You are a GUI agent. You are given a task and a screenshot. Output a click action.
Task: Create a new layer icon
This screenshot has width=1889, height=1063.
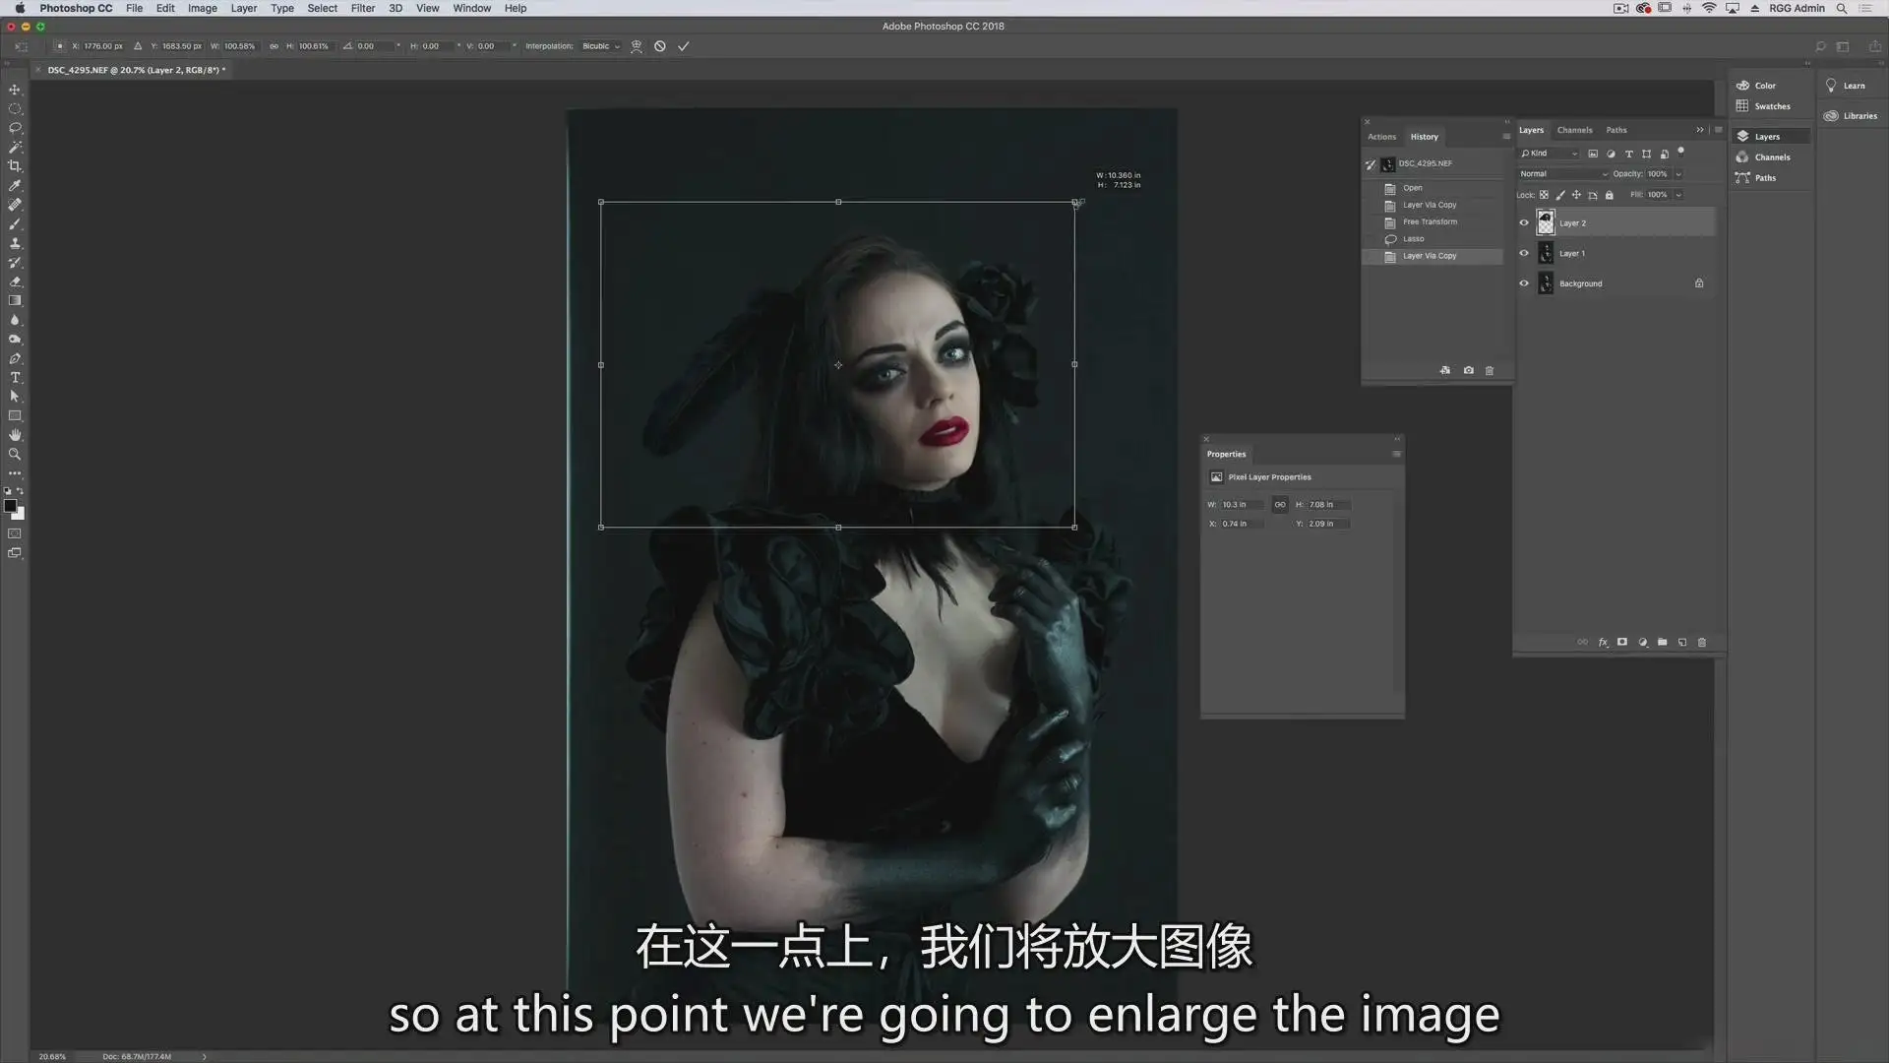coord(1682,642)
